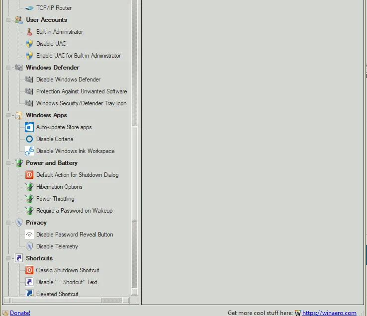
Task: Collapse the Privacy category
Action: [x=8, y=223]
